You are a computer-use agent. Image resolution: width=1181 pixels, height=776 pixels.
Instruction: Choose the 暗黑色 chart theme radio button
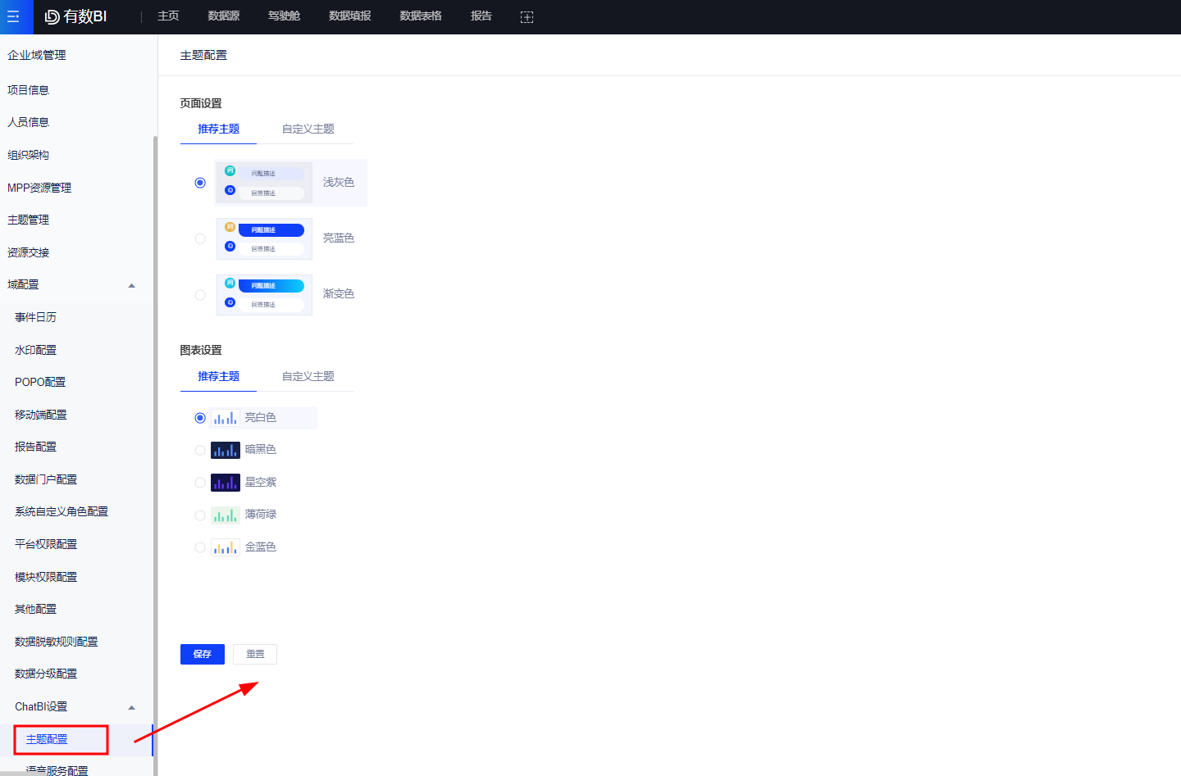(200, 450)
